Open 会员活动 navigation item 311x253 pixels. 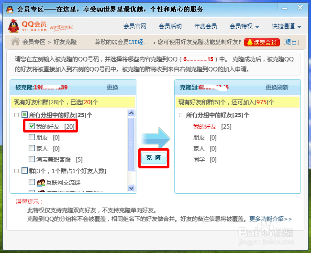[x=170, y=26]
